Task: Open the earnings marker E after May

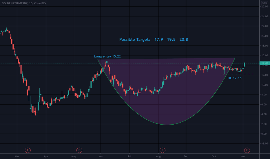Action: click(x=79, y=150)
